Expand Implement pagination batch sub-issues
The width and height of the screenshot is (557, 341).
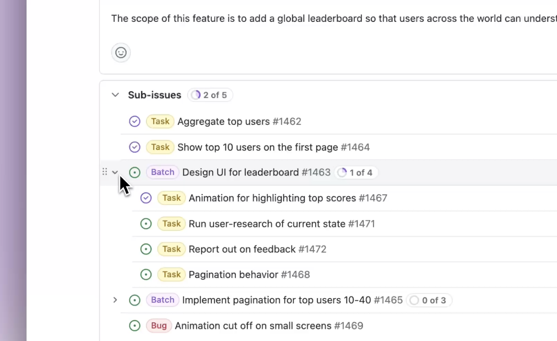[x=115, y=300]
